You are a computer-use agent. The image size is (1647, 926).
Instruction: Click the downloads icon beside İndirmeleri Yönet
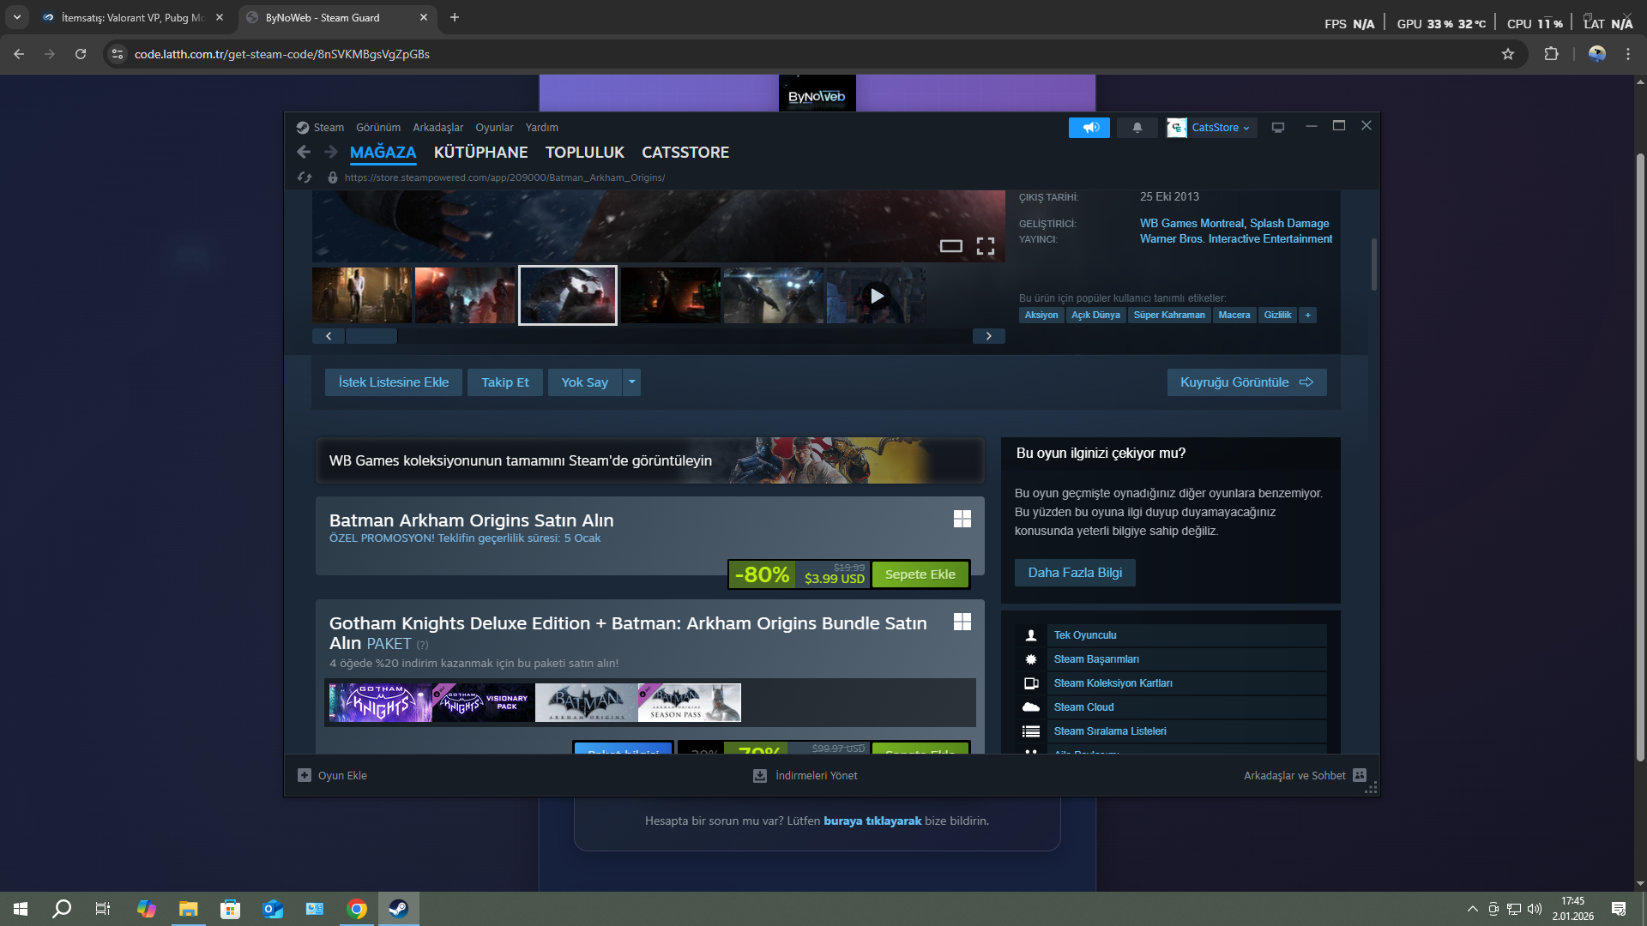point(760,775)
